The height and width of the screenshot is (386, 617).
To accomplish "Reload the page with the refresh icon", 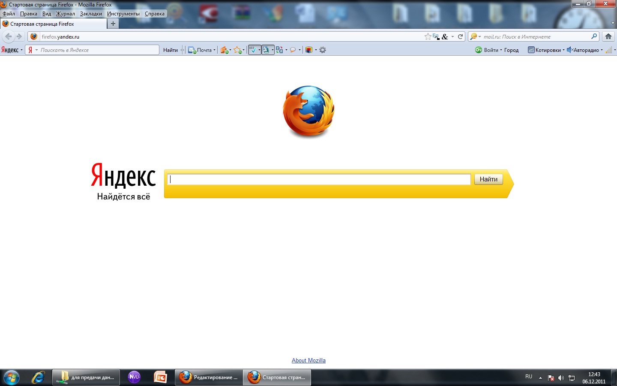I will coord(461,36).
